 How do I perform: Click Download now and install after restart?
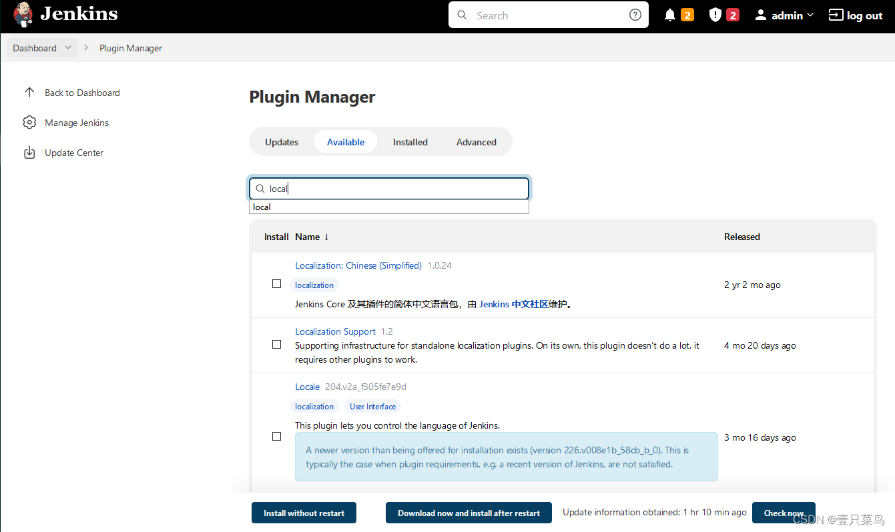coord(469,513)
